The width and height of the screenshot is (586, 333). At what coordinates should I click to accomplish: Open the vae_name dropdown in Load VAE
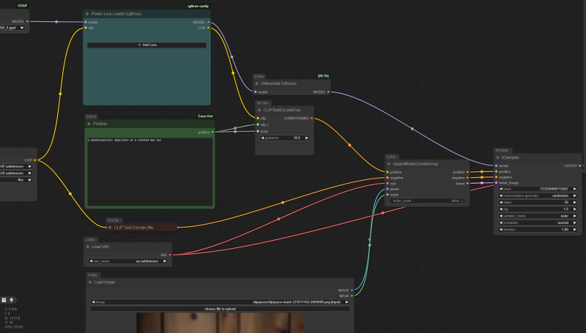pyautogui.click(x=127, y=260)
